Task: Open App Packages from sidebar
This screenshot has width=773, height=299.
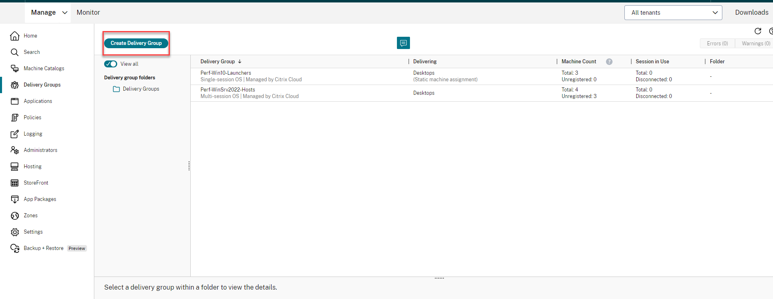Action: (x=40, y=199)
